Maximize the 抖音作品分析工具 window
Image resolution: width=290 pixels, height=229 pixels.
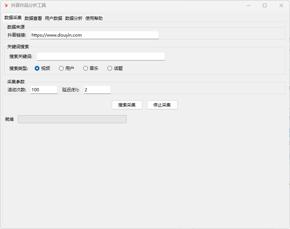265,5
